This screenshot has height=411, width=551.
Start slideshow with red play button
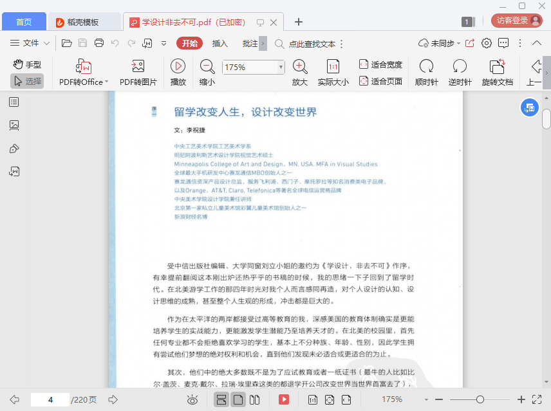click(284, 399)
